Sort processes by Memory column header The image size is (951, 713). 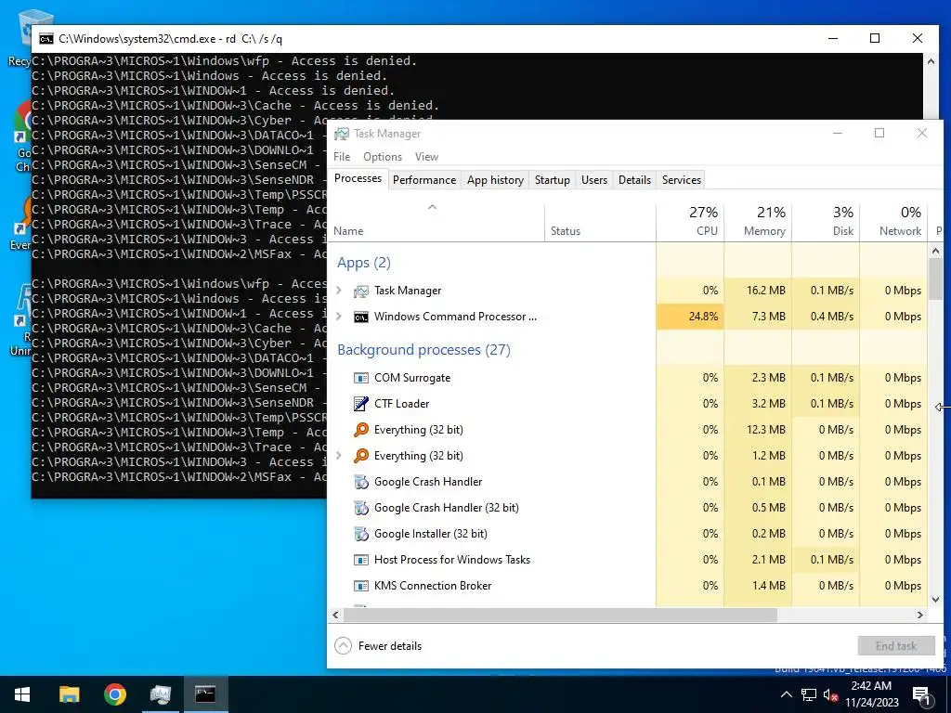tap(758, 222)
